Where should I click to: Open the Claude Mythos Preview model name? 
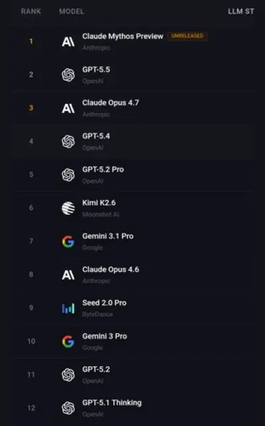(x=123, y=36)
